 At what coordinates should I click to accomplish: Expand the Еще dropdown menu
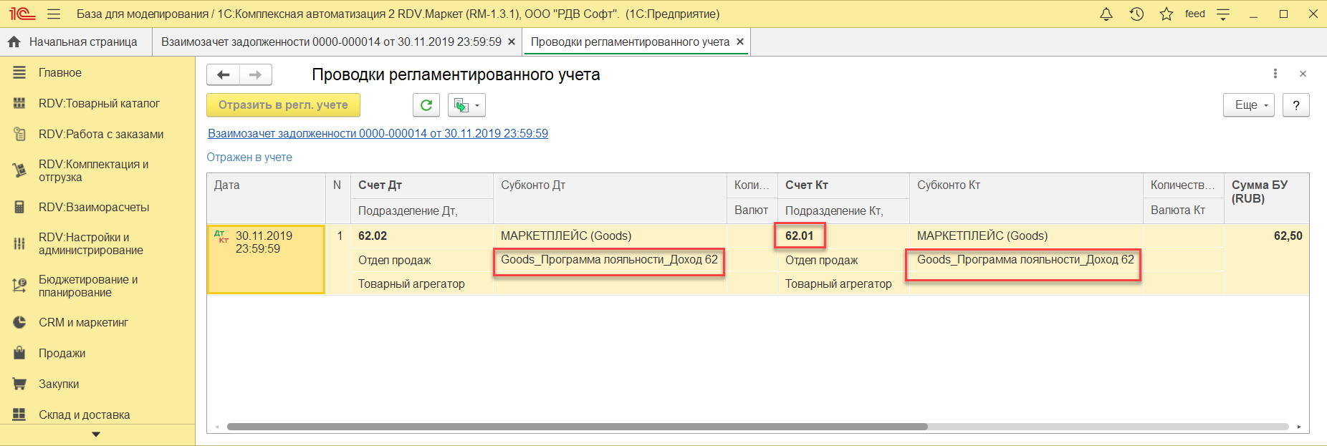pos(1248,105)
